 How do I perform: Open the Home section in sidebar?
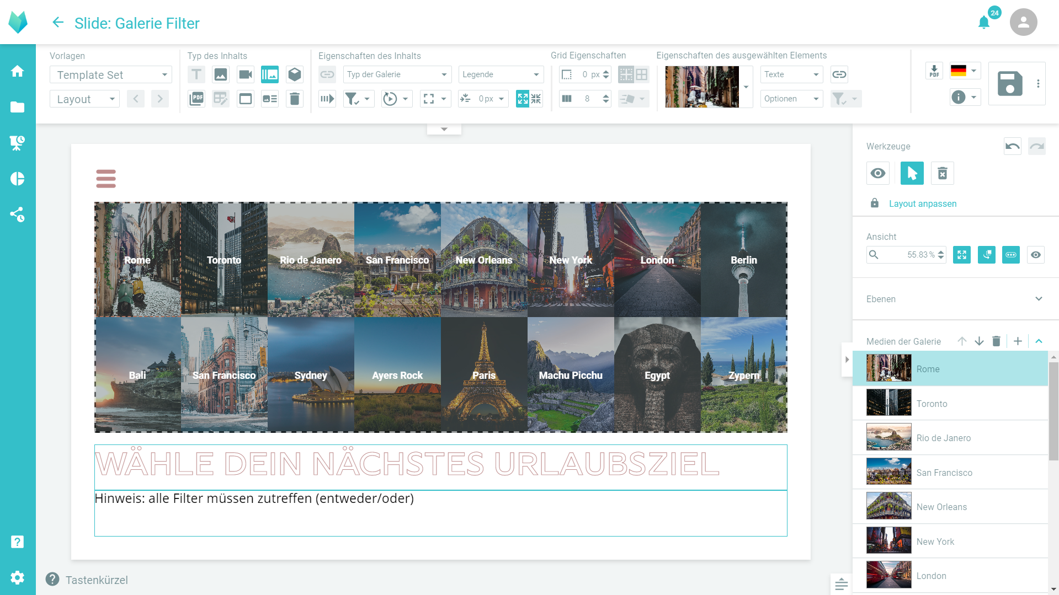pos(18,71)
